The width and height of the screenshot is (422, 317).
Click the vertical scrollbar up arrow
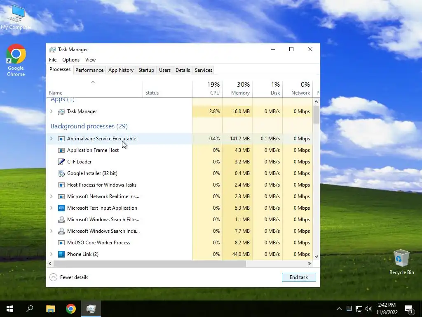coord(316,102)
